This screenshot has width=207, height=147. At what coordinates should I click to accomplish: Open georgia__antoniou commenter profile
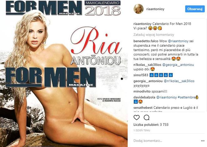[x=148, y=81]
